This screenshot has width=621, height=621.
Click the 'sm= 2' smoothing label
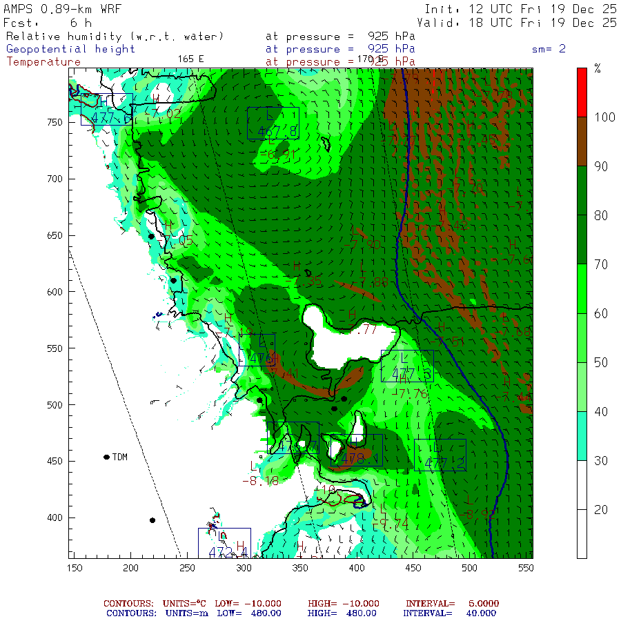[549, 49]
